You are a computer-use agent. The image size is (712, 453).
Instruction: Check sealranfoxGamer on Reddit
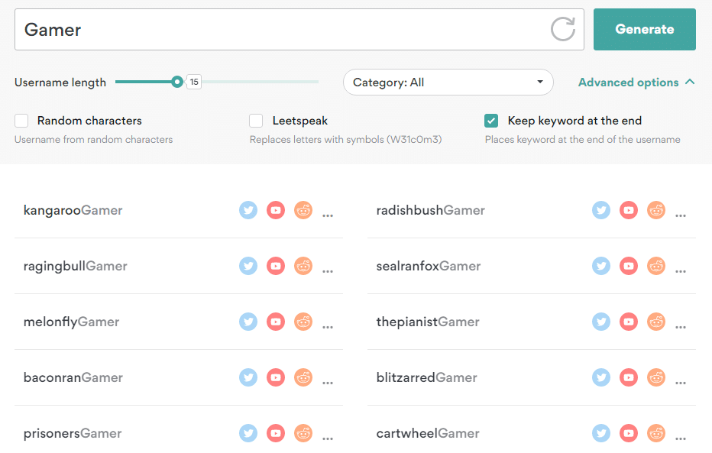(656, 266)
